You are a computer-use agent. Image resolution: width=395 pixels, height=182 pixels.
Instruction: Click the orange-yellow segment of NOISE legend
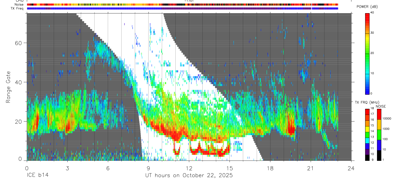379,124
